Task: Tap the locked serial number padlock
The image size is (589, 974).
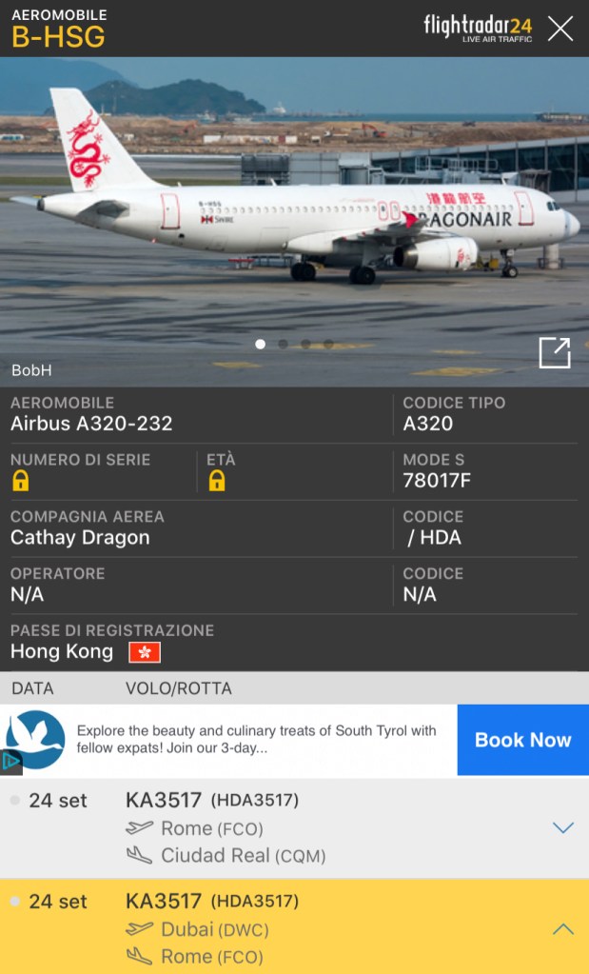Action: pyautogui.click(x=21, y=481)
